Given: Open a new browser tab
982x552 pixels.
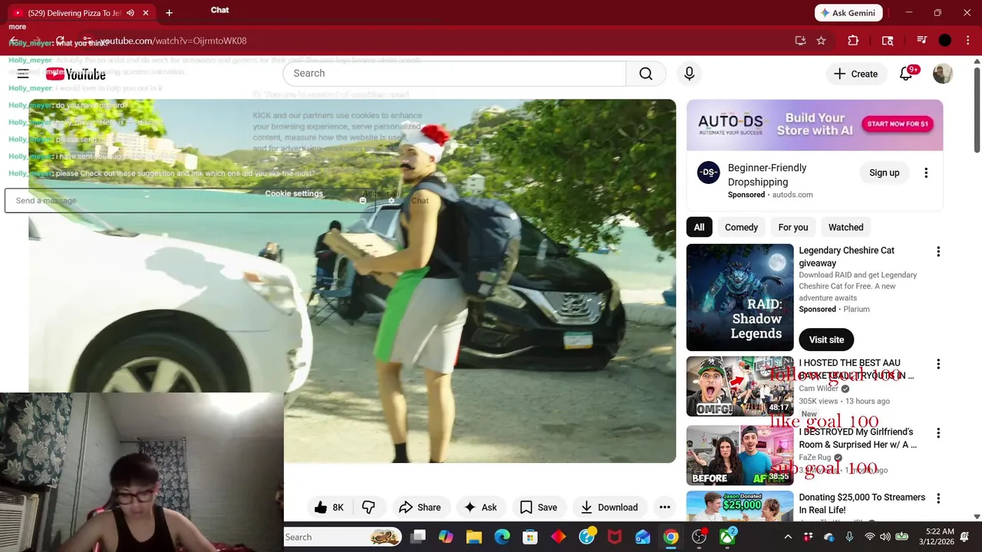Looking at the screenshot, I should coord(169,13).
